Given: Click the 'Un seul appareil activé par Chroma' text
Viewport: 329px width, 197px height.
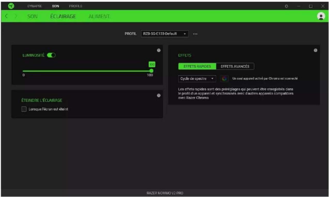Looking at the screenshot, I should (x=265, y=78).
